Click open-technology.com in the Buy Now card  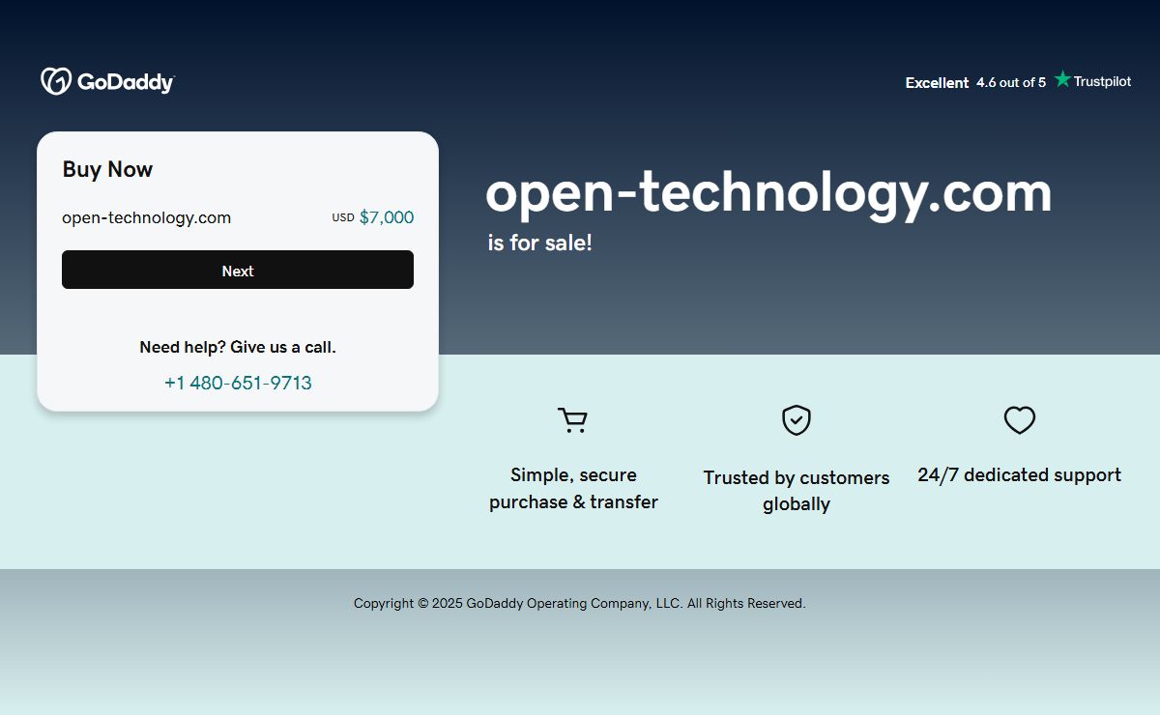tap(146, 217)
